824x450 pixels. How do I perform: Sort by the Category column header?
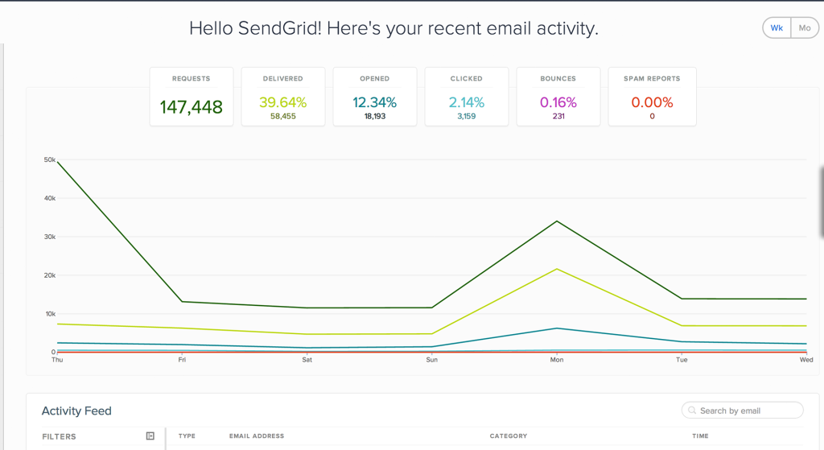coord(509,436)
